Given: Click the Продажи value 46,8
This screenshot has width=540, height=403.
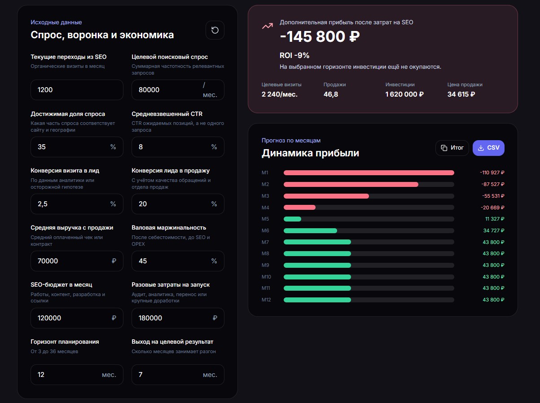Looking at the screenshot, I should 331,94.
